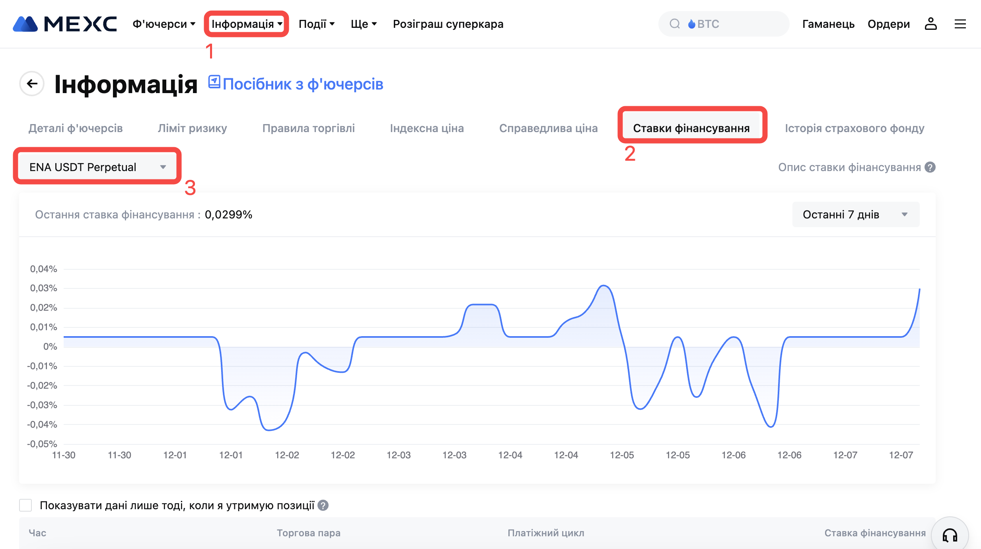The height and width of the screenshot is (549, 981).
Task: Click the Ордери link
Action: point(888,24)
